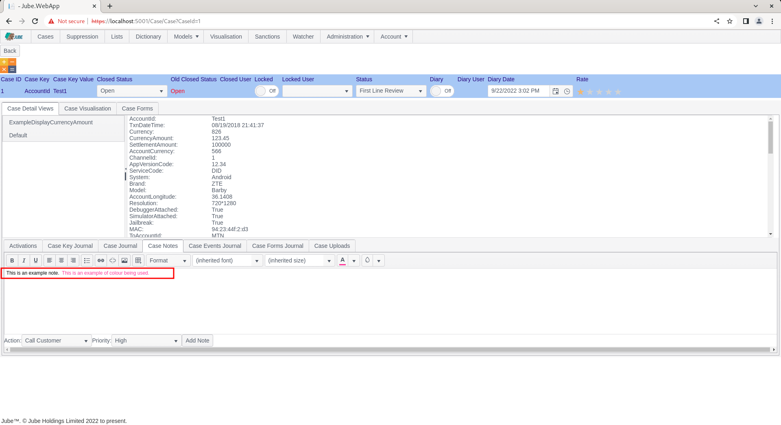Align note text right
The width and height of the screenshot is (781, 425).
click(73, 260)
